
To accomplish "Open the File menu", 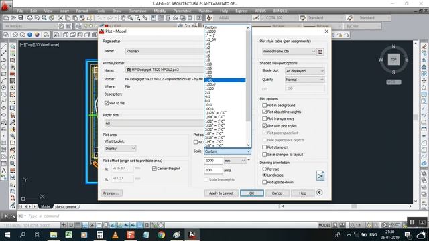I will [20, 11].
